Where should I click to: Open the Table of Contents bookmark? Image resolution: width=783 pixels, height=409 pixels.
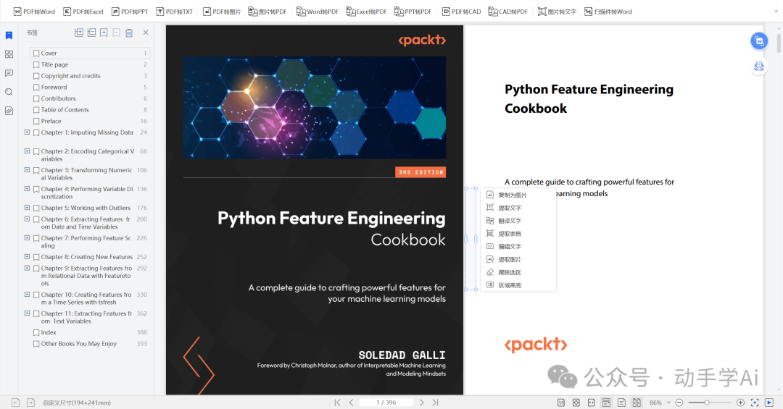[x=65, y=110]
